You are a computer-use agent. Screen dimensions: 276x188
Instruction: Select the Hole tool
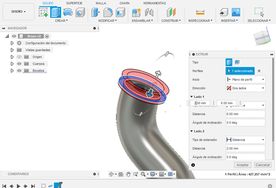[80, 12]
